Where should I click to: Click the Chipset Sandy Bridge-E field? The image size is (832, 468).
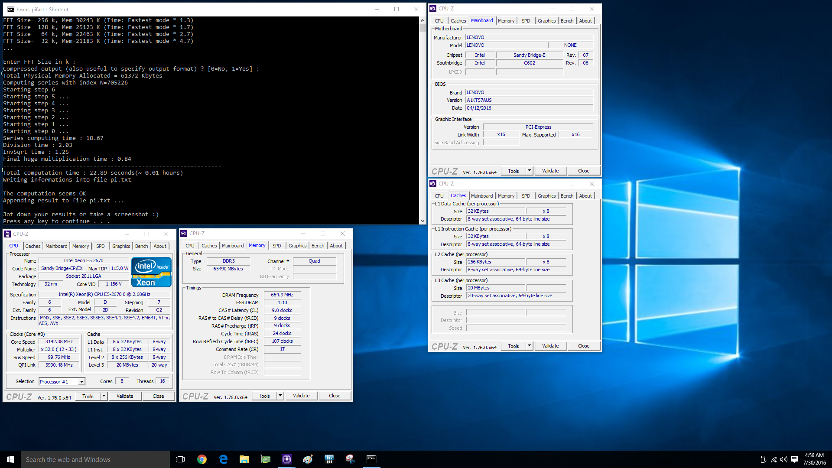(530, 55)
